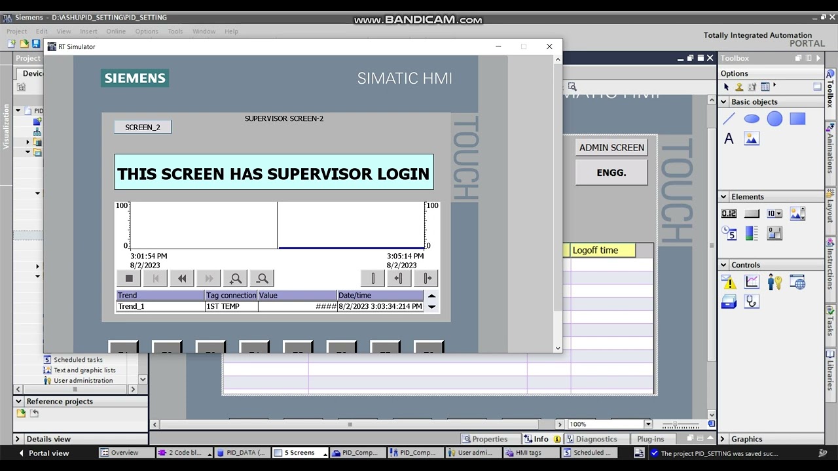Switch to the Properties tab

(x=484, y=439)
